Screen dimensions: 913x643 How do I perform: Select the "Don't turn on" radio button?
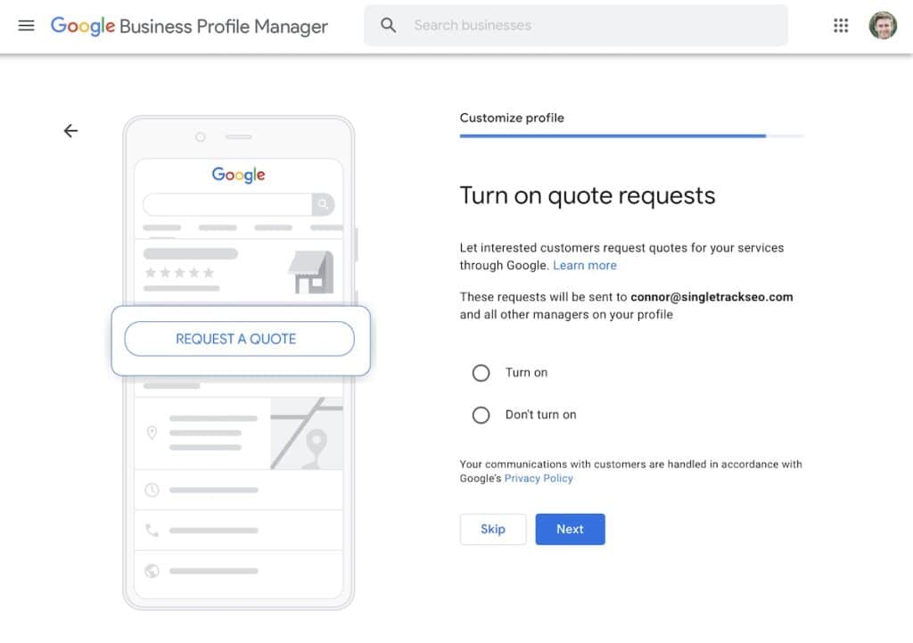[481, 415]
